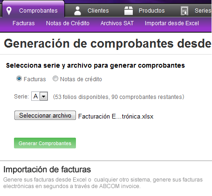Screen dimensions: 212x196
Task: Select the Facturas radio button
Action: pyautogui.click(x=19, y=78)
